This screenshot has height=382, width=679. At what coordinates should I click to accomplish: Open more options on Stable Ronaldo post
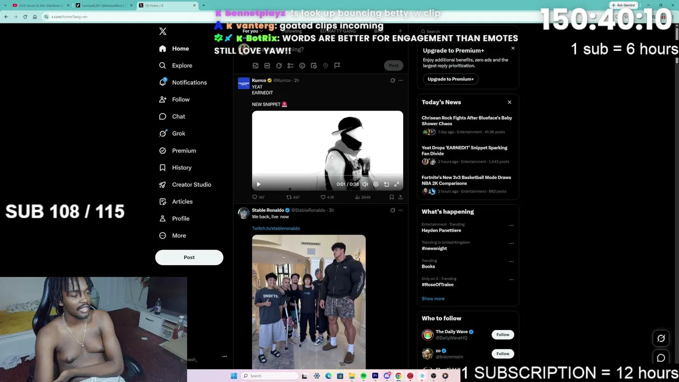pos(401,210)
